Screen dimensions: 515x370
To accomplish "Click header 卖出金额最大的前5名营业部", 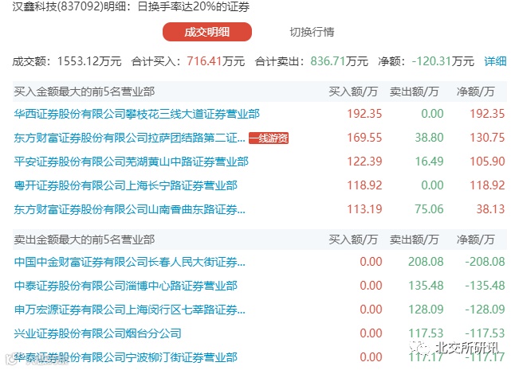I will (84, 240).
